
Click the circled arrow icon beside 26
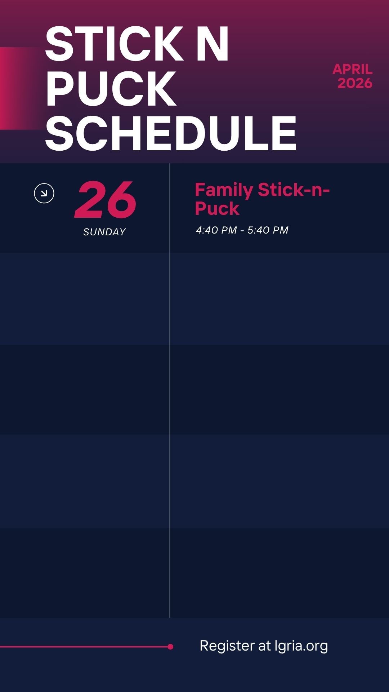click(x=44, y=194)
